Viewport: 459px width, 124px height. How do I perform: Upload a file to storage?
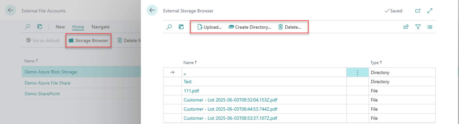click(x=209, y=27)
